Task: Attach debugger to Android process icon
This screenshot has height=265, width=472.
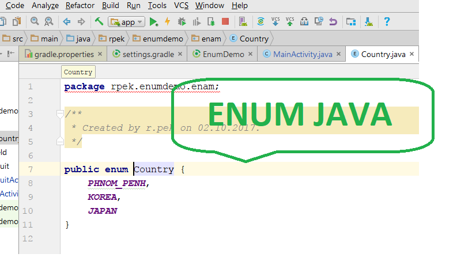Action: tap(211, 22)
